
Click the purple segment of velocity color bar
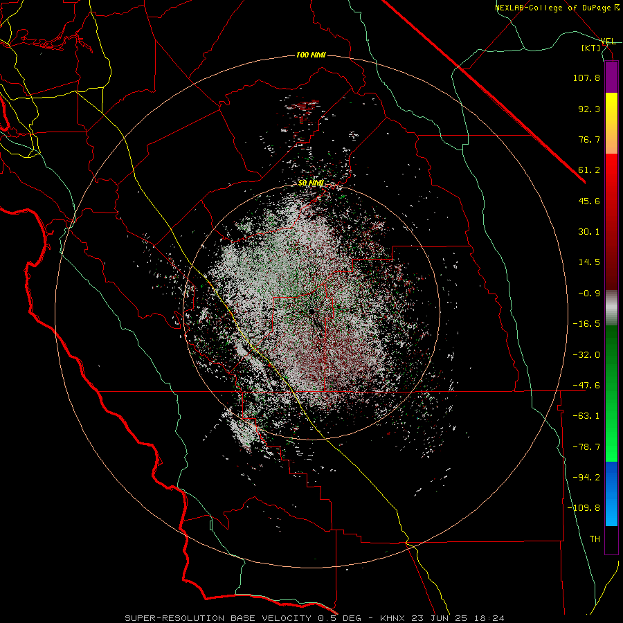[x=611, y=77]
